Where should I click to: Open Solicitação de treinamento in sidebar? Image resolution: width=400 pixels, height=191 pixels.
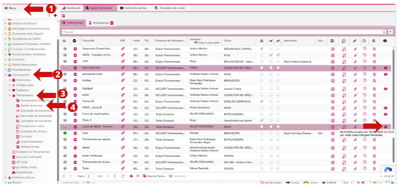pos(35,111)
